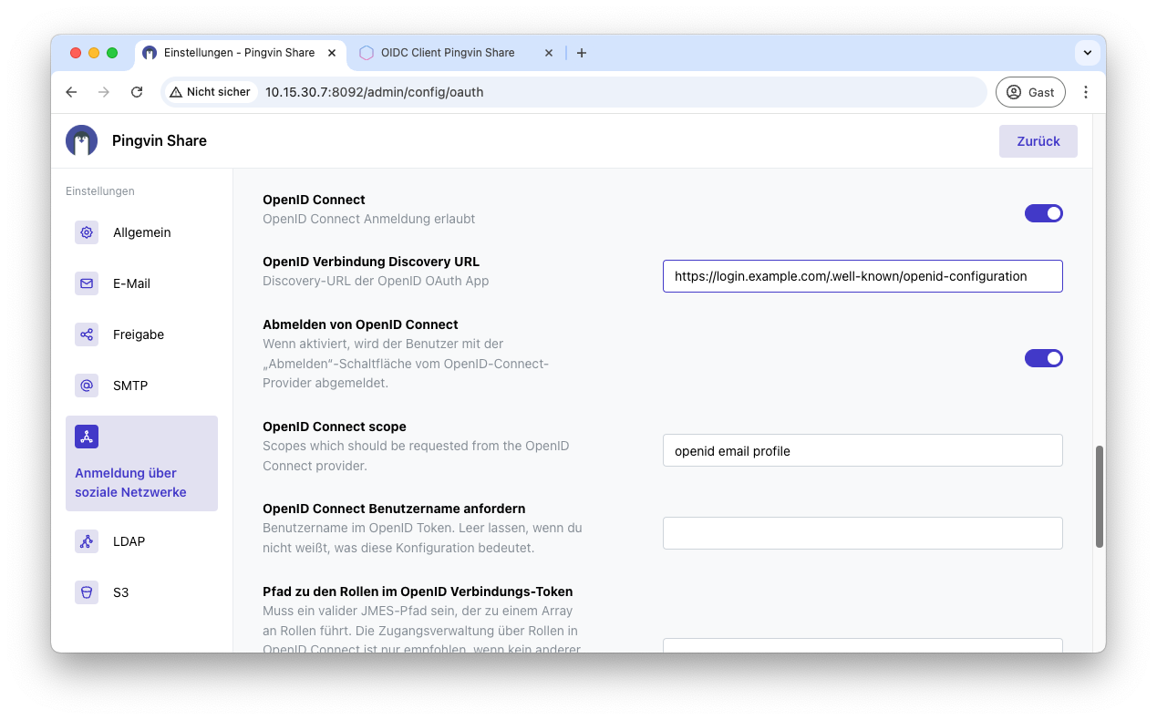Click the Nicht sicher security warning
1157x720 pixels.
tap(211, 92)
